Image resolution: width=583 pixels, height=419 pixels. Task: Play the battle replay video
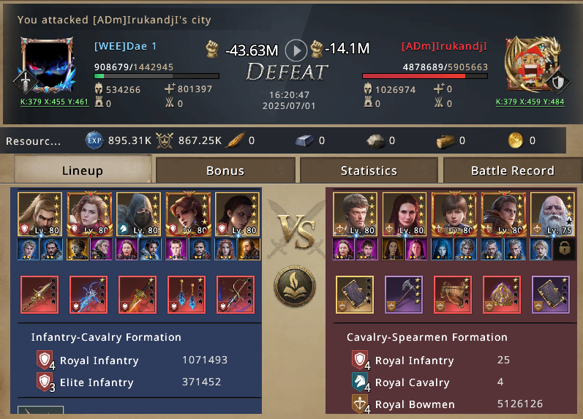coord(296,50)
